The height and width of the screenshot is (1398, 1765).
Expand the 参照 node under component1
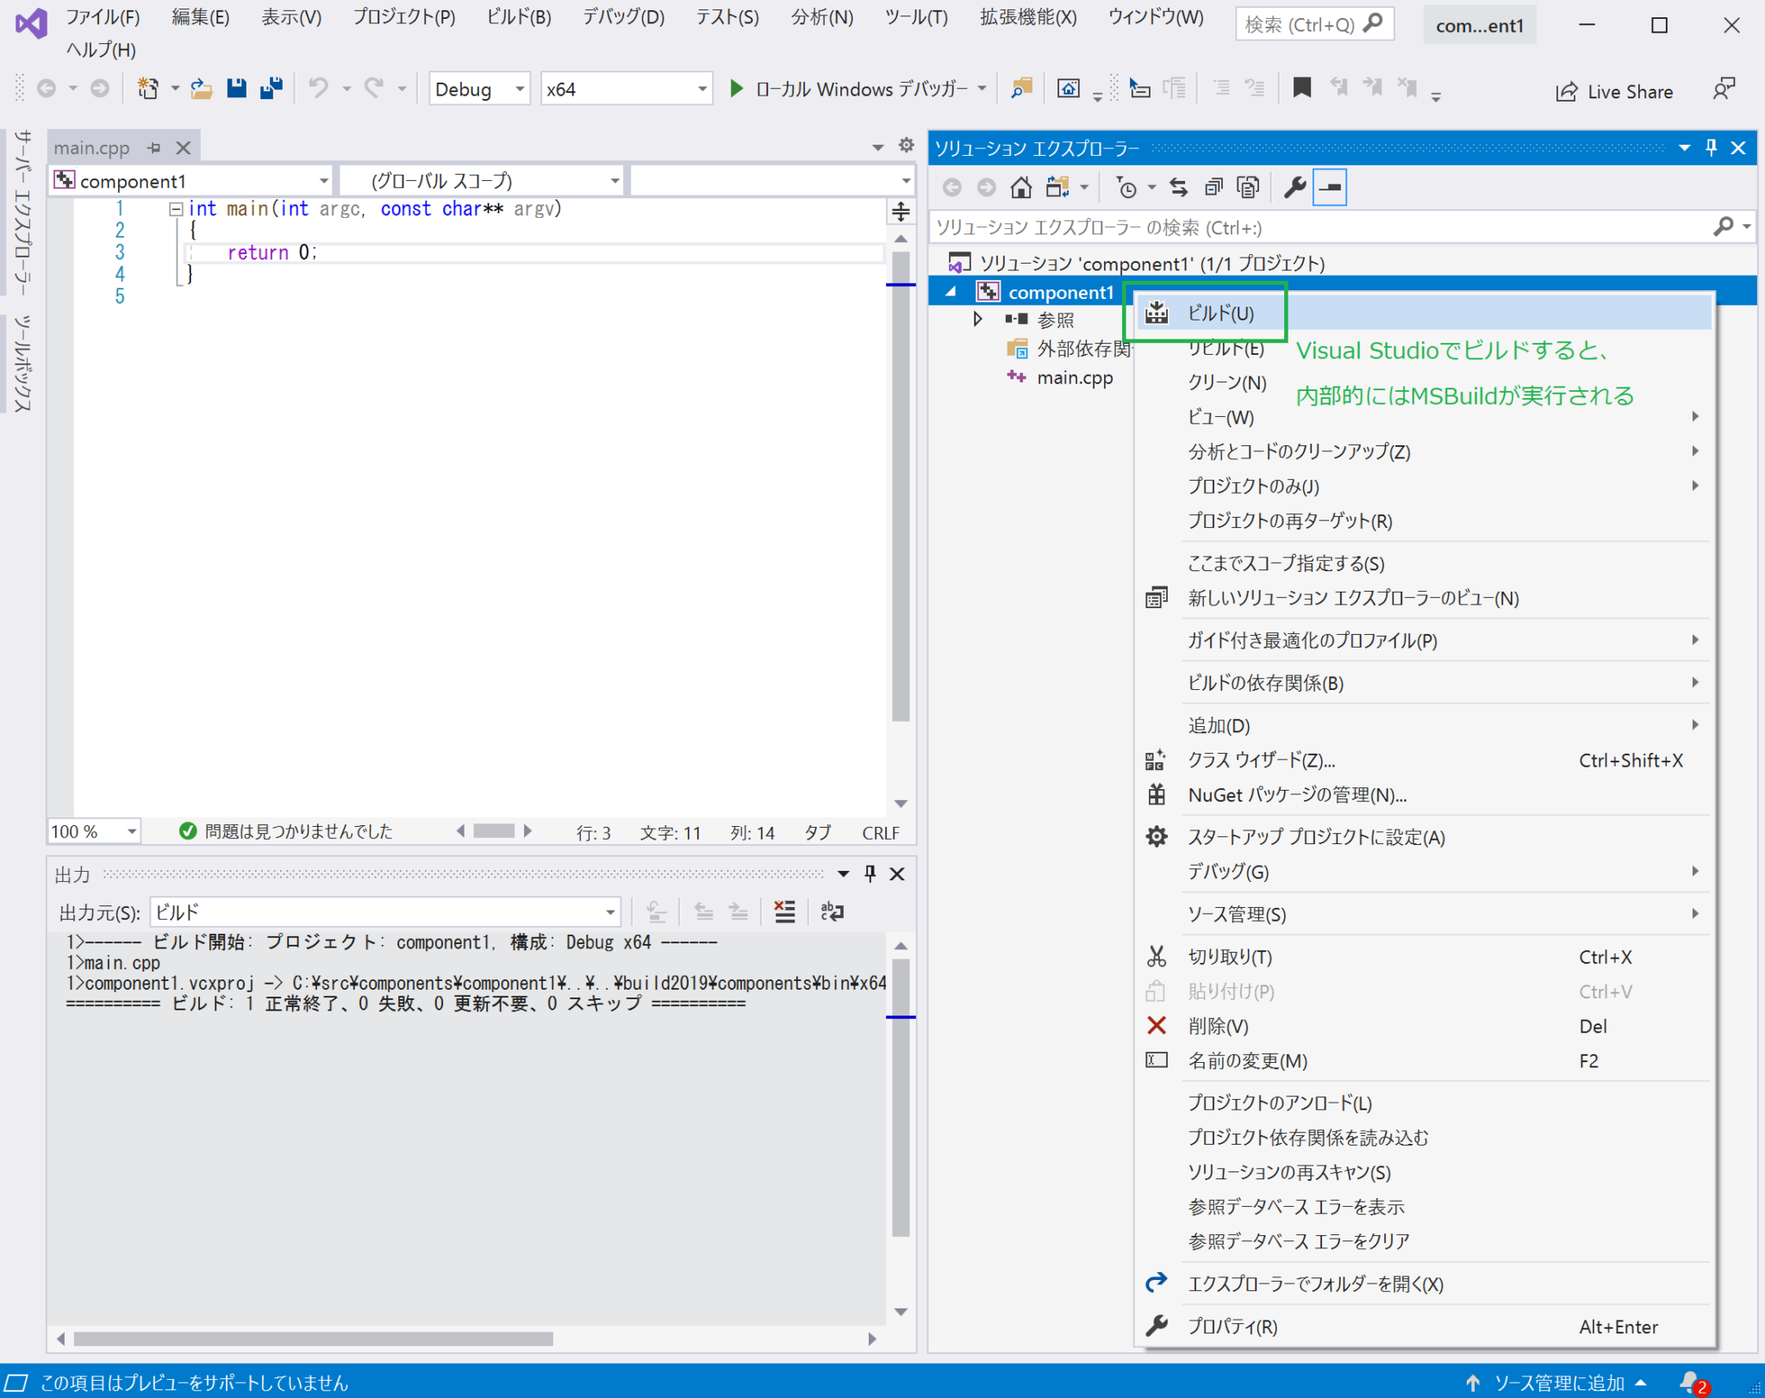point(978,319)
